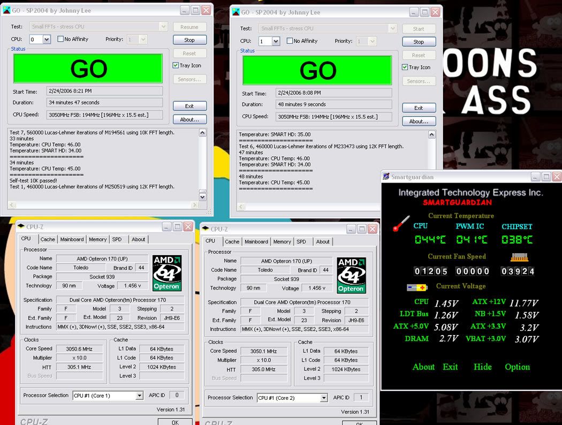Open Priority dropdown in right SP2004 window

point(373,41)
